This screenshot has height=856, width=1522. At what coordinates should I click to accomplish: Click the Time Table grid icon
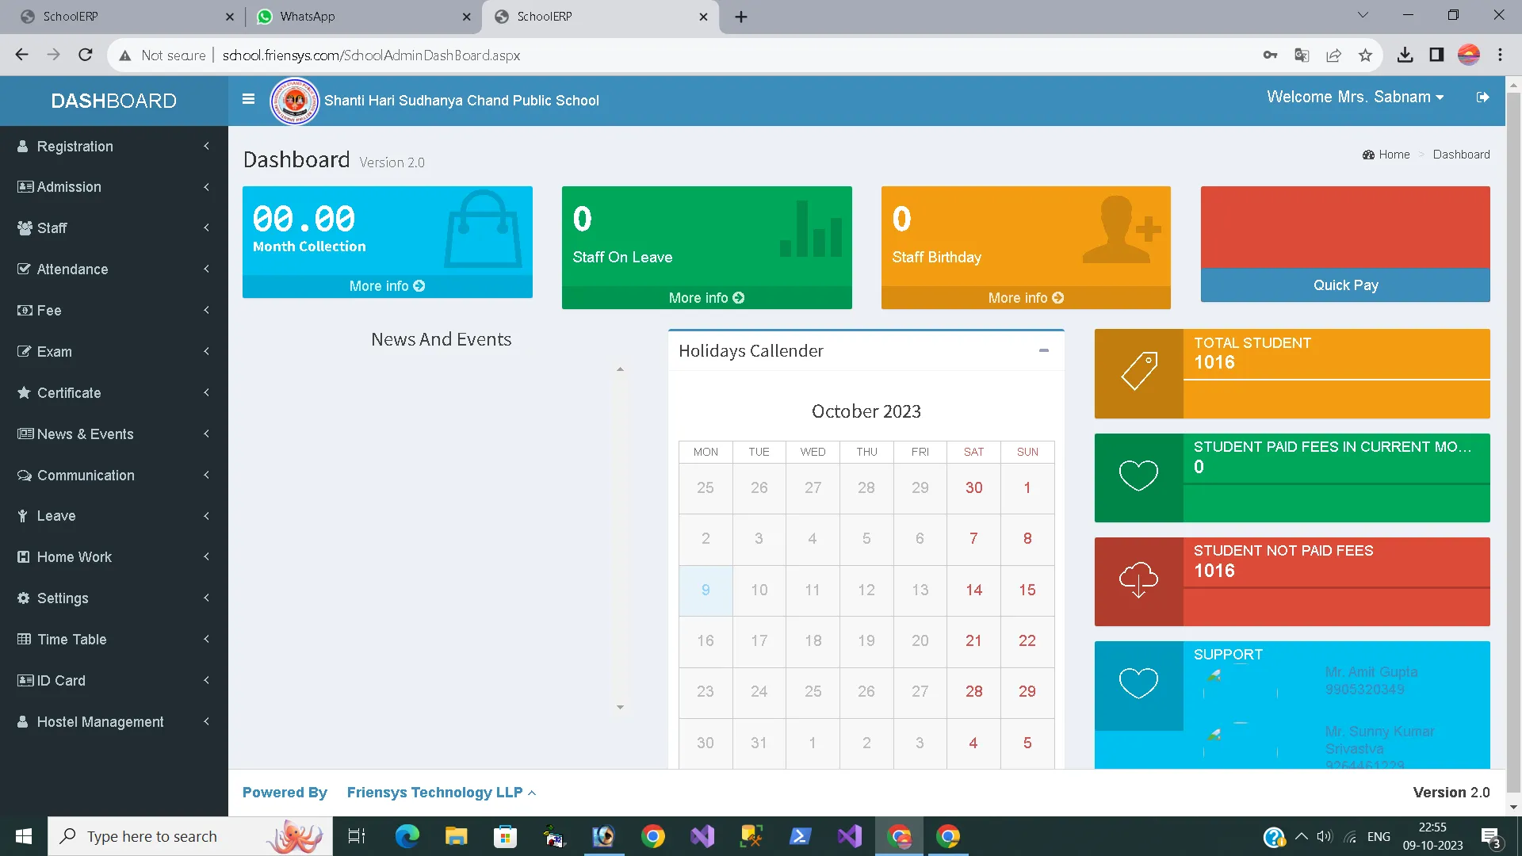pos(24,639)
